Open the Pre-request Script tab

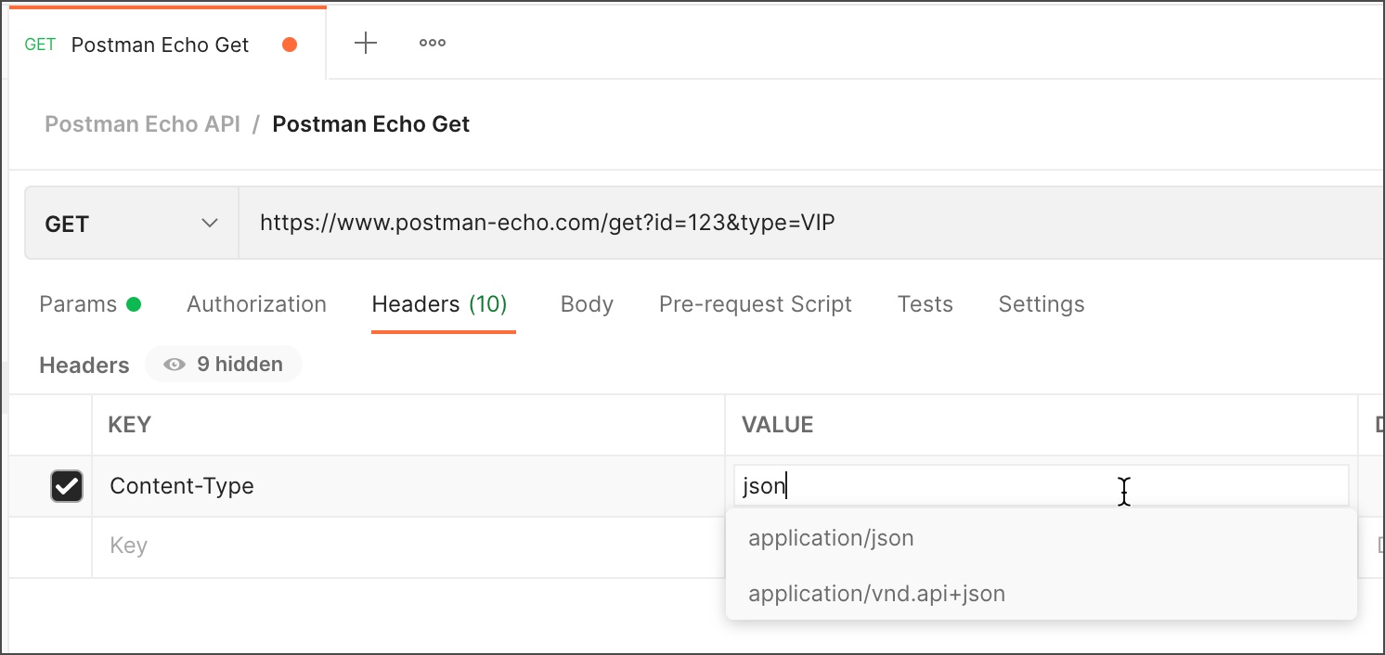755,303
